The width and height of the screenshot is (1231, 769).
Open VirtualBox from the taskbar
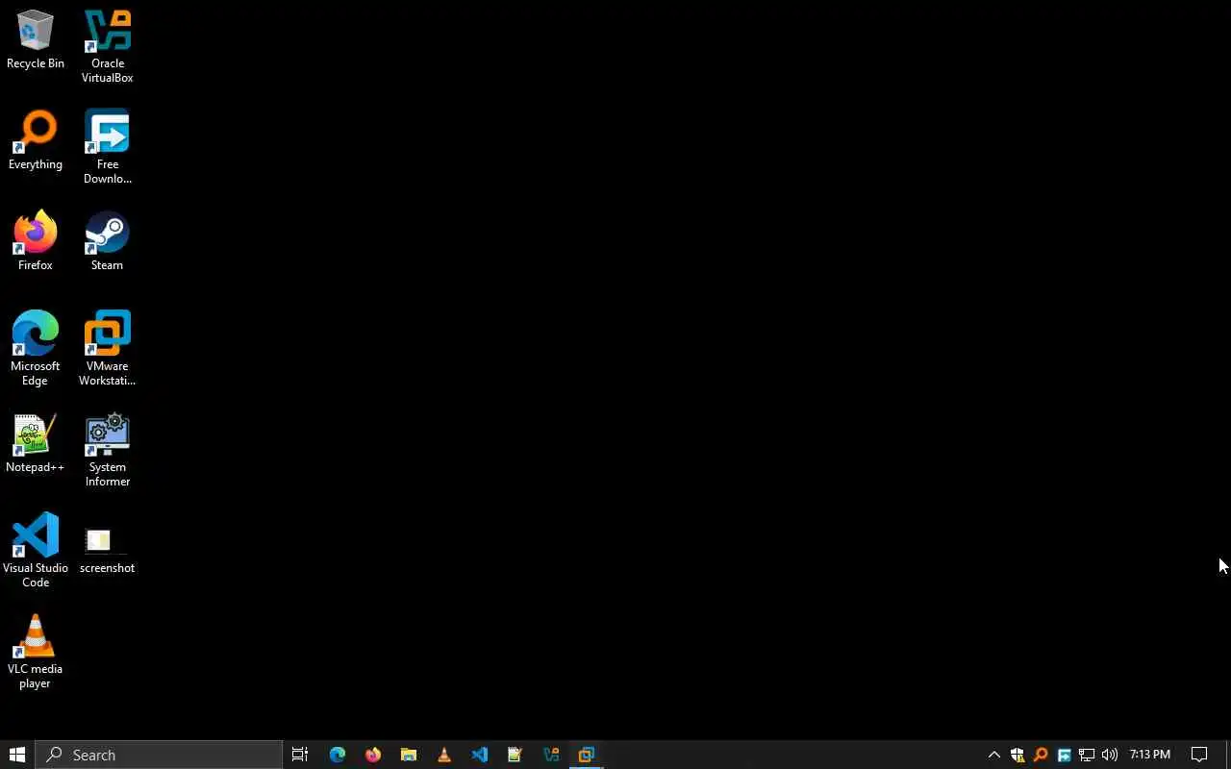(551, 755)
